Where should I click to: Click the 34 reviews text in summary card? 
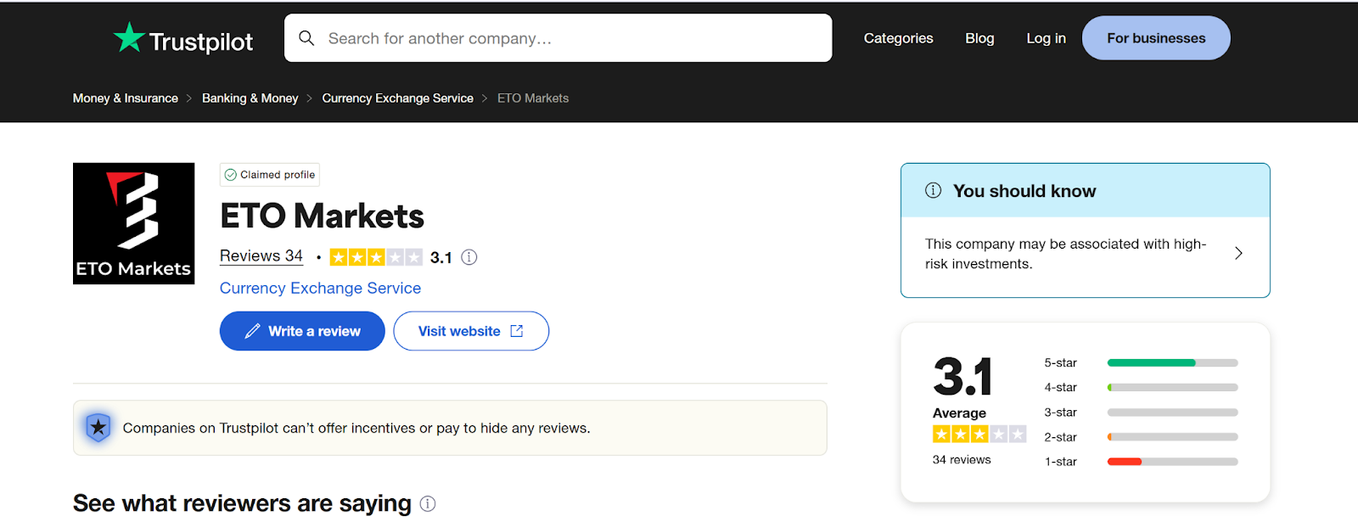click(962, 460)
